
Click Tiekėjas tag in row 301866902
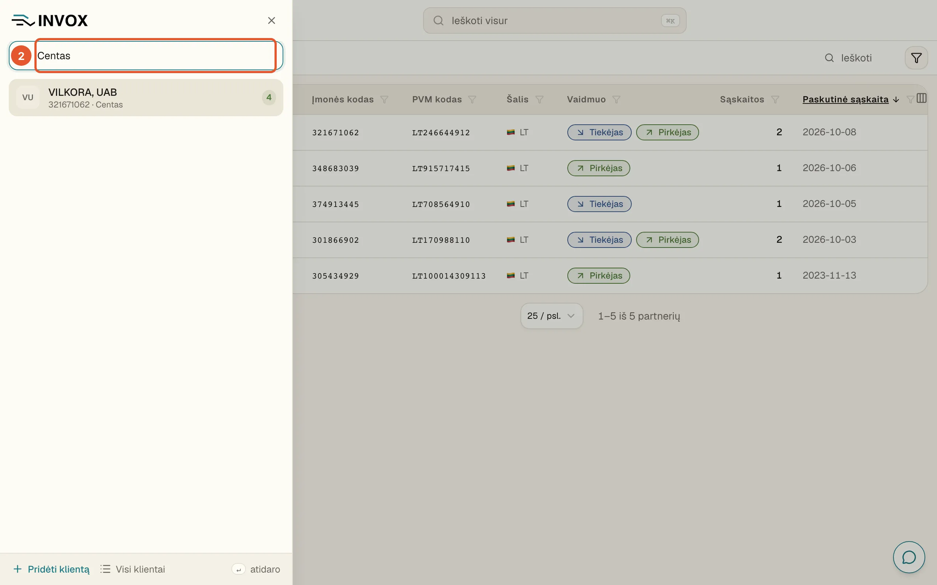(599, 240)
